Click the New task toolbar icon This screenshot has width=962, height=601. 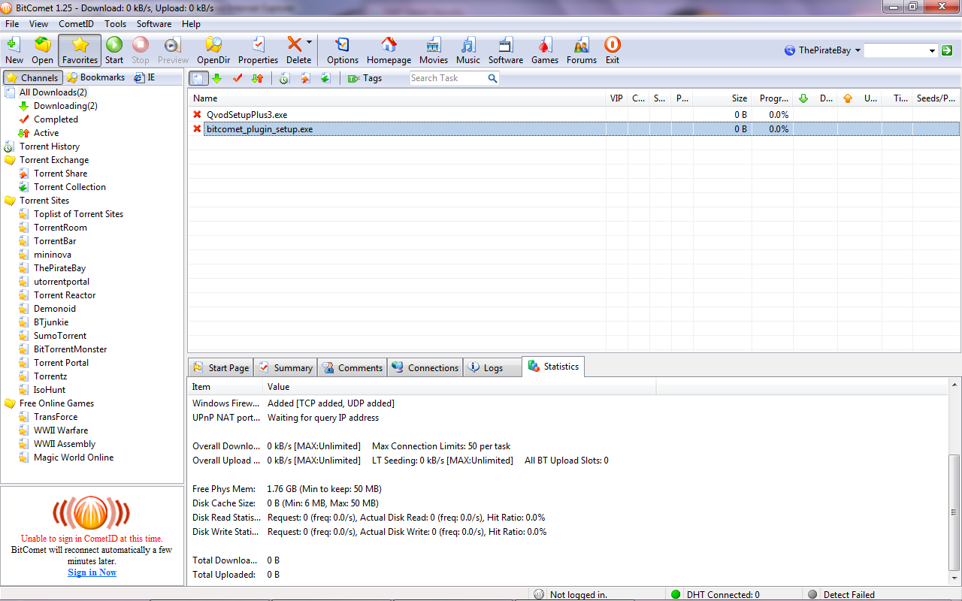[x=14, y=50]
